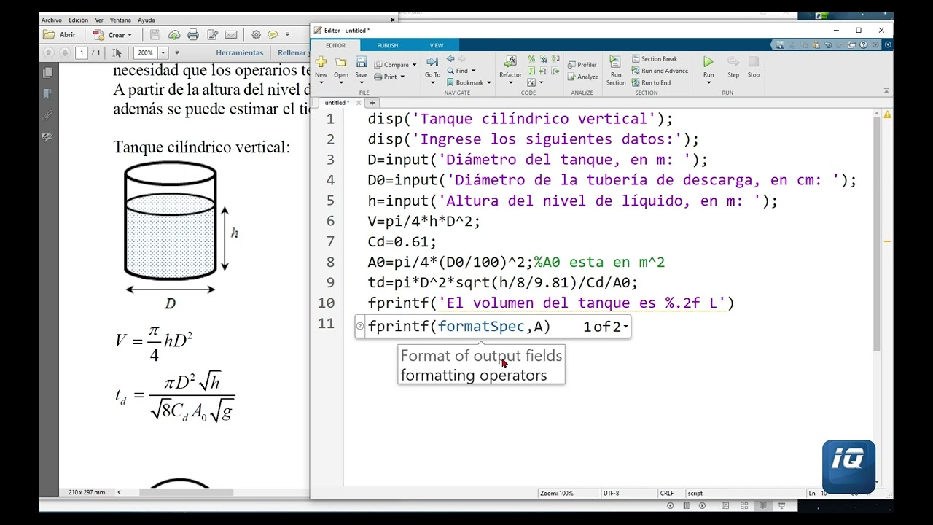Click the Go To icon

click(432, 62)
